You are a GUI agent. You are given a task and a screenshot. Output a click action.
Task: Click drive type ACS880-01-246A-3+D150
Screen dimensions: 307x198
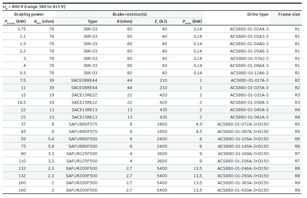[x=243, y=169]
